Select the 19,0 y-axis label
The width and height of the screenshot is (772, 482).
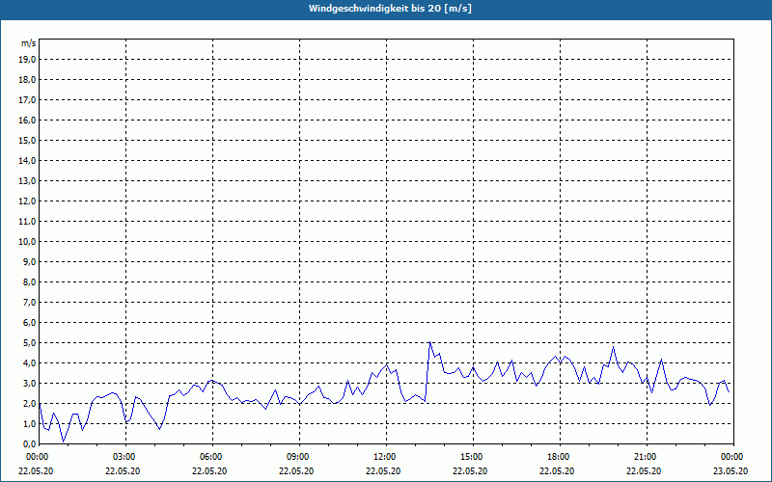click(28, 60)
